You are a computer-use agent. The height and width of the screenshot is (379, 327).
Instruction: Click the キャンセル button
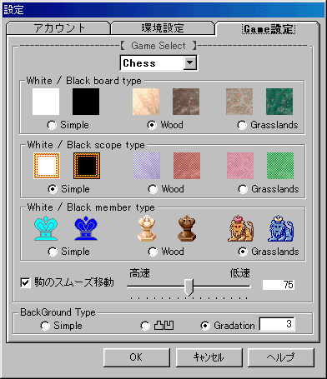209,357
